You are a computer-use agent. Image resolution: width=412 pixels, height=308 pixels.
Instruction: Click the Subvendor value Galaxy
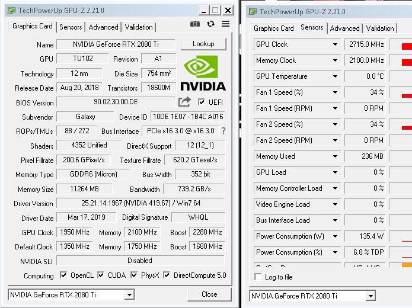point(85,117)
